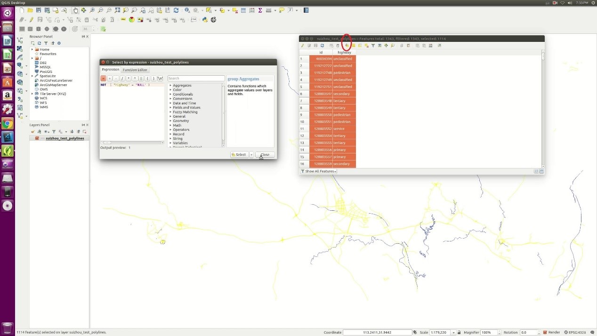Click the function Search field
The image size is (597, 336).
coord(196,79)
